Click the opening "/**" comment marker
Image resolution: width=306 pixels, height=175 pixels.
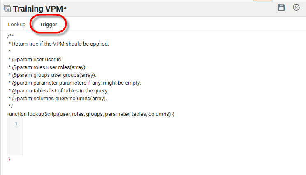[11, 36]
